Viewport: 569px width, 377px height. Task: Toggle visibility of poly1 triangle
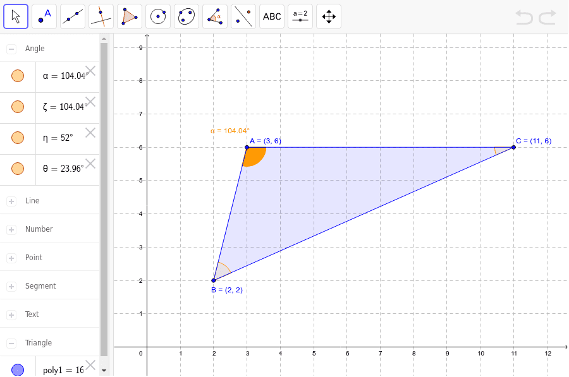tap(18, 370)
